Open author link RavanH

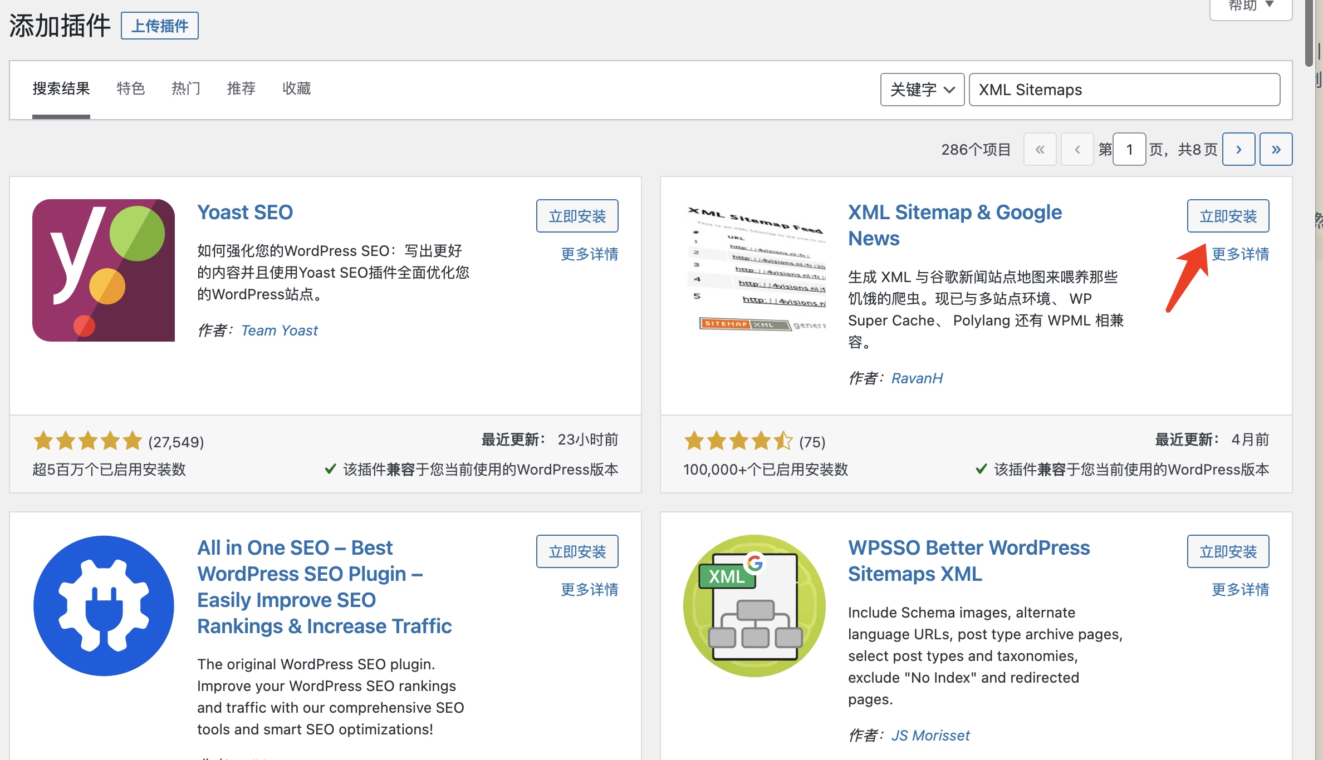coord(917,378)
